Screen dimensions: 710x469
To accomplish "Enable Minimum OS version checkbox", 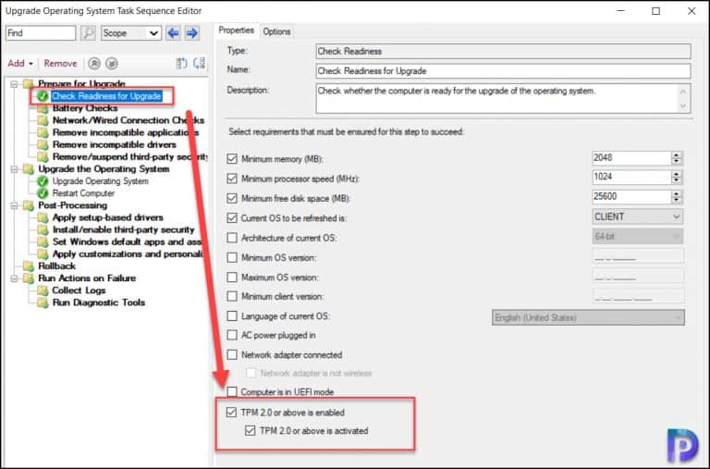I will coord(232,257).
